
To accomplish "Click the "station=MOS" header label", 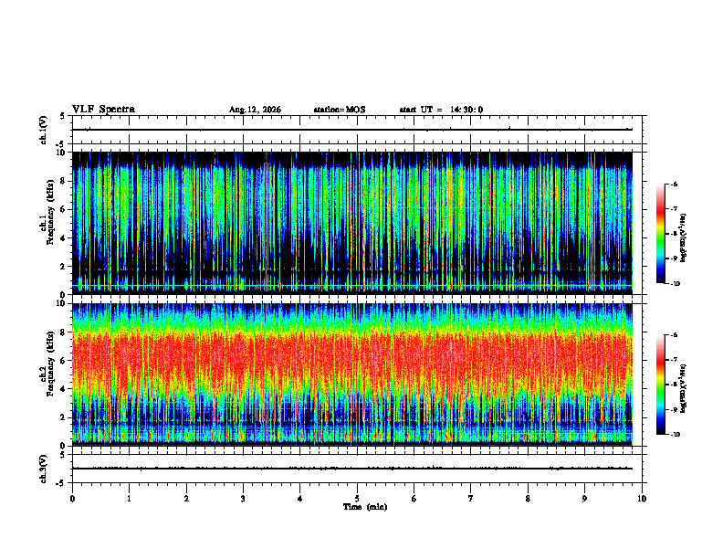I will [x=340, y=110].
